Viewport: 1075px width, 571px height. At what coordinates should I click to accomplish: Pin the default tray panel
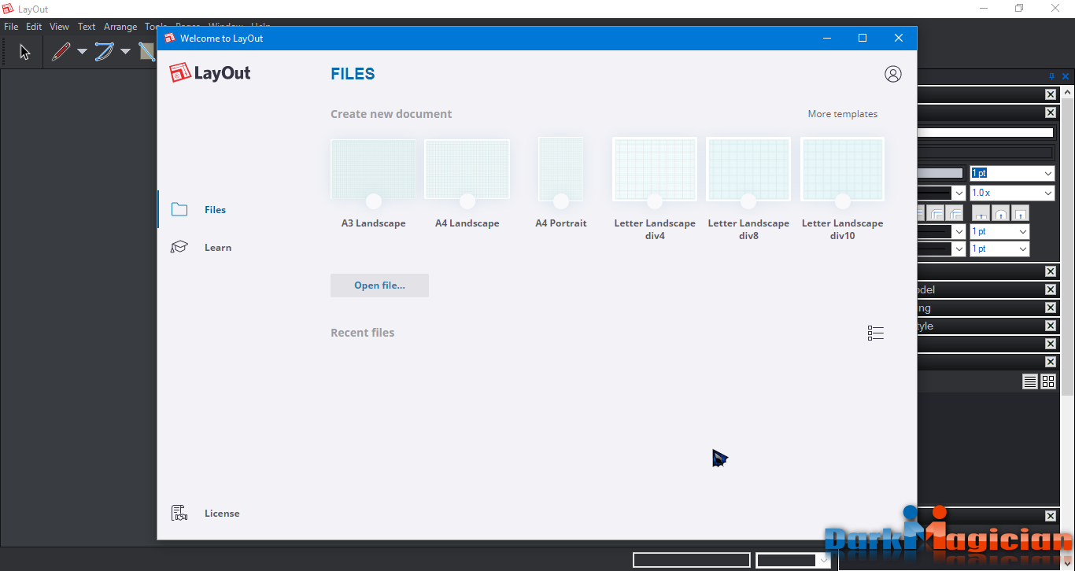coord(1052,76)
